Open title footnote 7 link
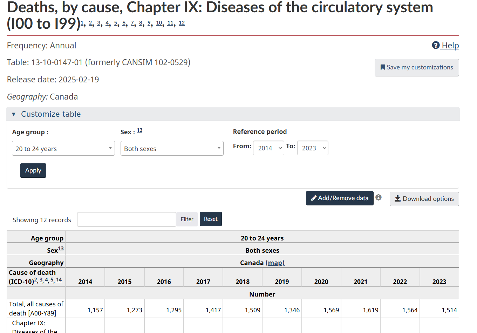This screenshot has height=333, width=477. (132, 23)
